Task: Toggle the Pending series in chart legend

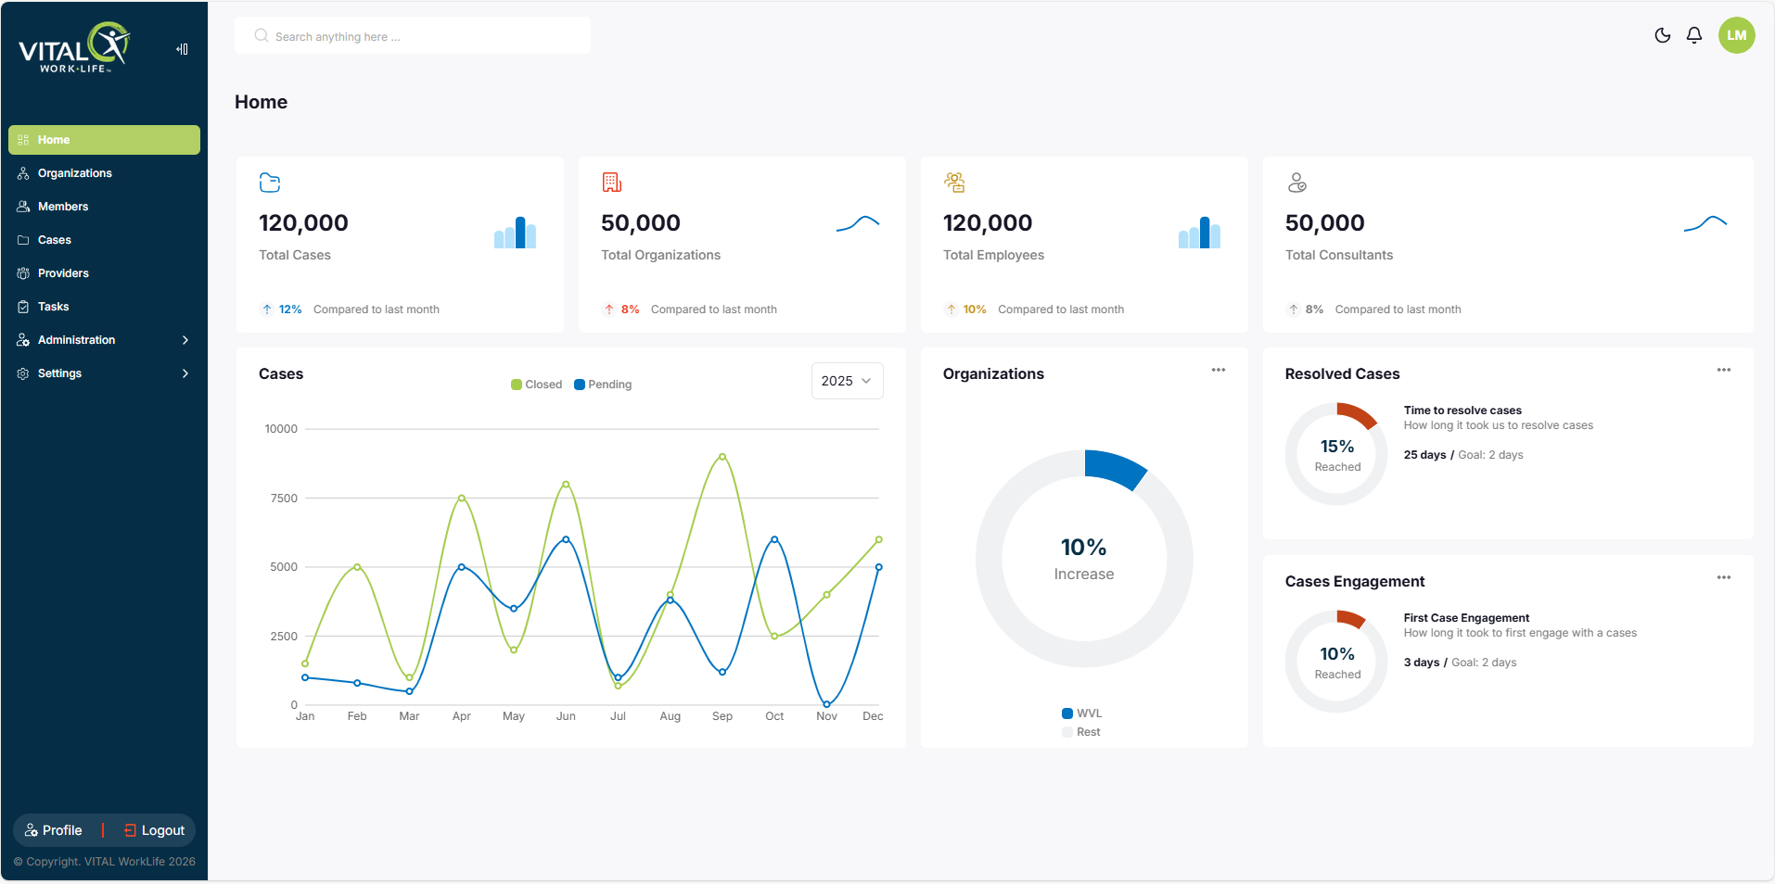Action: [x=603, y=385]
